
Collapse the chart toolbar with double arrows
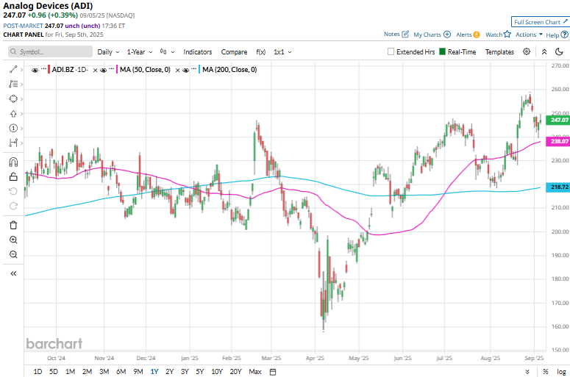point(544,52)
